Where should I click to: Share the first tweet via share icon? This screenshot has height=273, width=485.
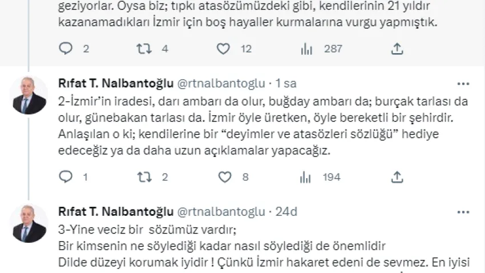(x=397, y=49)
